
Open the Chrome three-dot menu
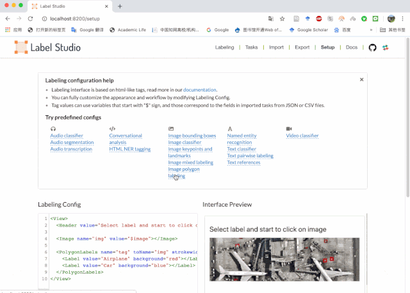[402, 19]
